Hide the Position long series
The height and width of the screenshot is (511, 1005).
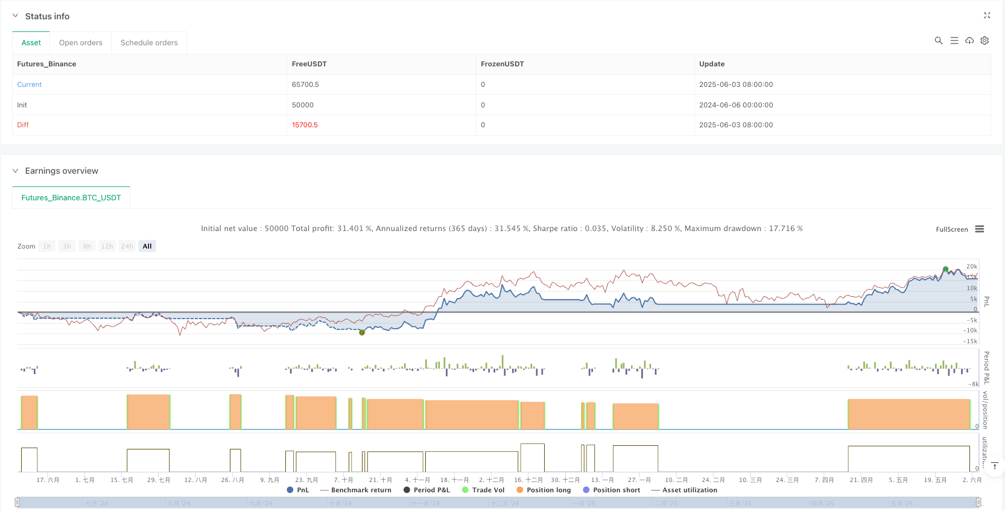pos(543,490)
